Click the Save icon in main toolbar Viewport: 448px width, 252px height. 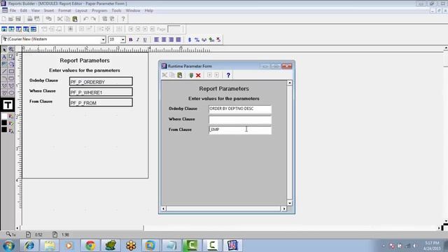tap(18, 19)
